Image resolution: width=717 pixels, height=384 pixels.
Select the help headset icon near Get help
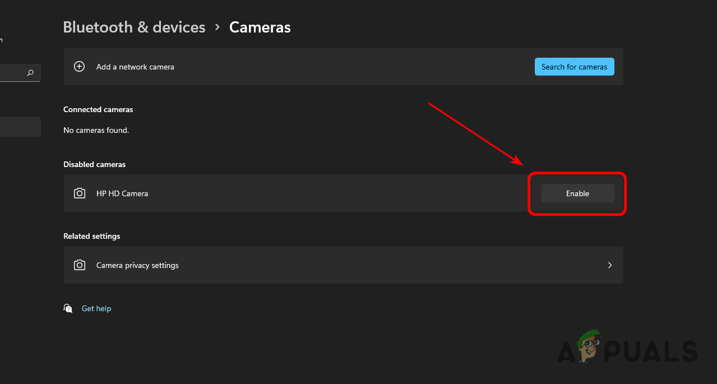point(67,308)
